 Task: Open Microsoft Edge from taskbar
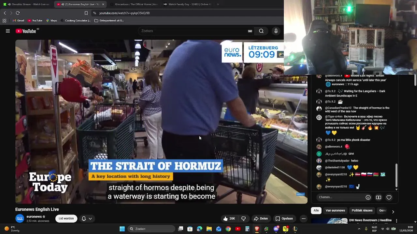click(x=199, y=229)
